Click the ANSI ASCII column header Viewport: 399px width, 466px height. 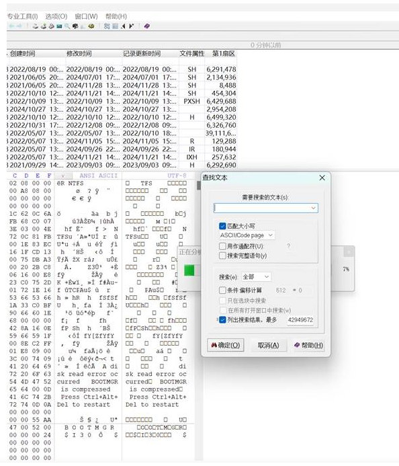pos(99,176)
